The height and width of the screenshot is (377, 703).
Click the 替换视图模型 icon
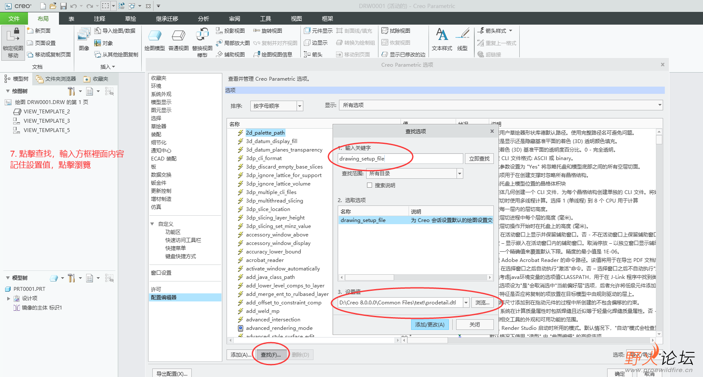pos(202,35)
